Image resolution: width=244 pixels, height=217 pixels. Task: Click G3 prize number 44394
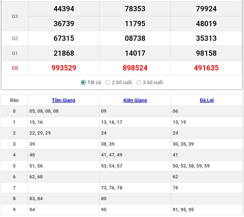coord(64,9)
